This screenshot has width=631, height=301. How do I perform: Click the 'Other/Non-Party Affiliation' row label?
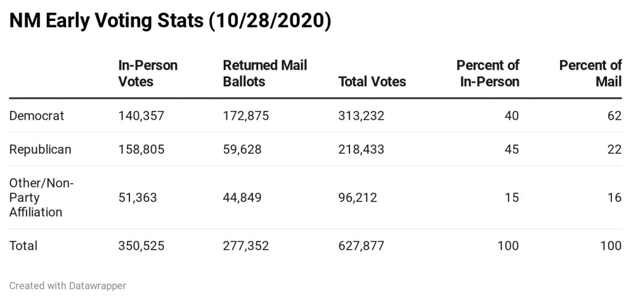tap(41, 197)
